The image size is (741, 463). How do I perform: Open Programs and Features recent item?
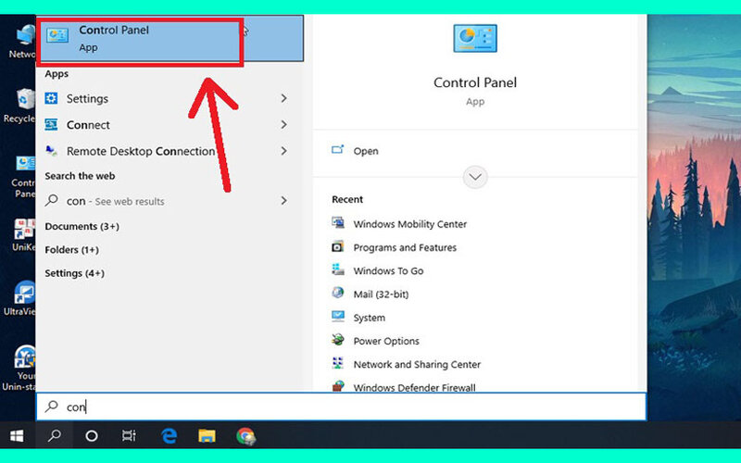[x=404, y=247]
